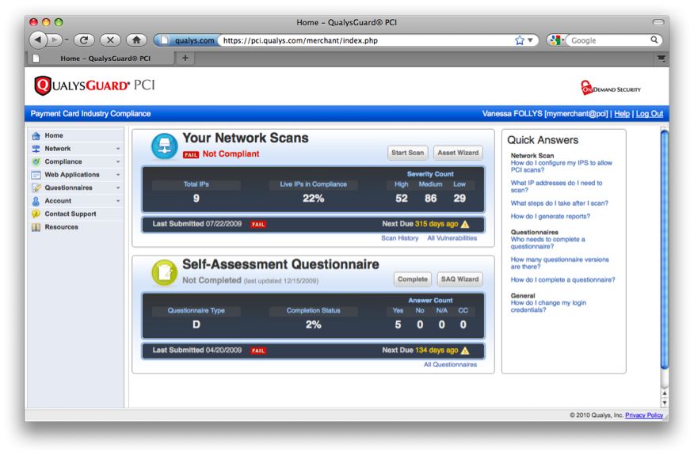Click the Start Scan button

(x=408, y=153)
